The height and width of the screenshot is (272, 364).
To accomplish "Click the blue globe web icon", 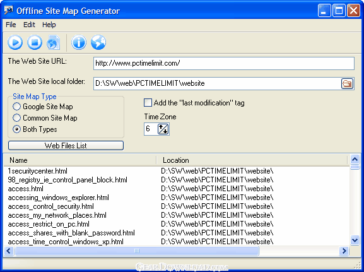I will (98, 42).
